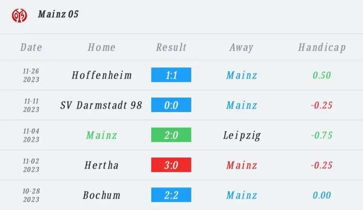
Task: Select the Home column header
Action: tap(101, 47)
